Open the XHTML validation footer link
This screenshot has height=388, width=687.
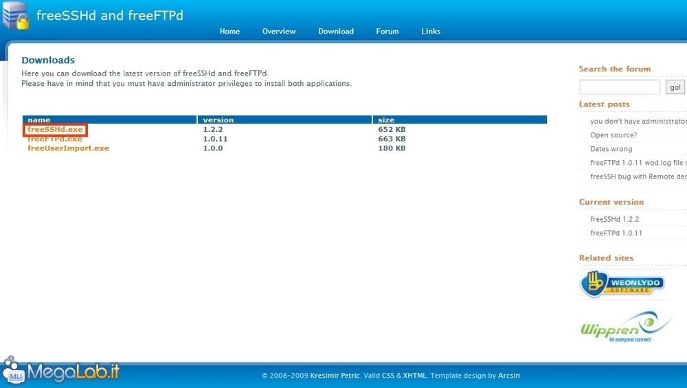pos(414,376)
